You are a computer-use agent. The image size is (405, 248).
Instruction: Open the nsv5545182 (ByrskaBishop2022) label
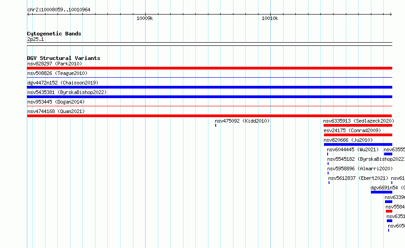tap(366, 159)
